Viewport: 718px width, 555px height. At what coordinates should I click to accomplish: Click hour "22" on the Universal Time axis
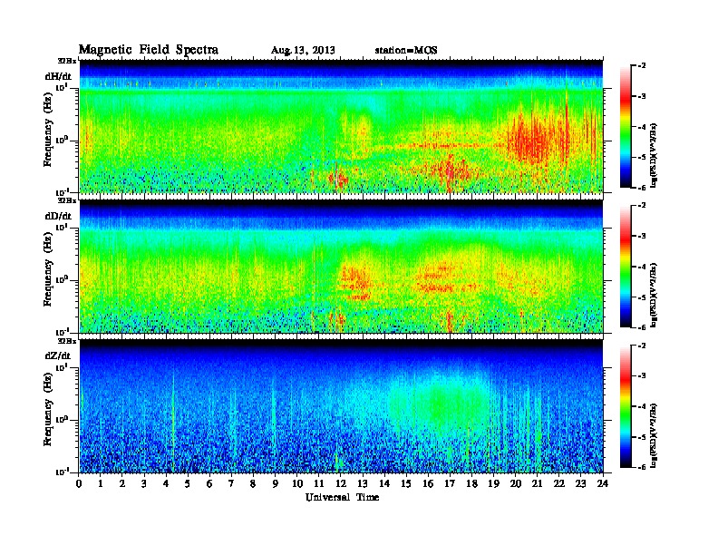[x=559, y=483]
